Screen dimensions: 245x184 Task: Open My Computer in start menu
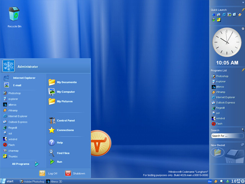pos(62,92)
